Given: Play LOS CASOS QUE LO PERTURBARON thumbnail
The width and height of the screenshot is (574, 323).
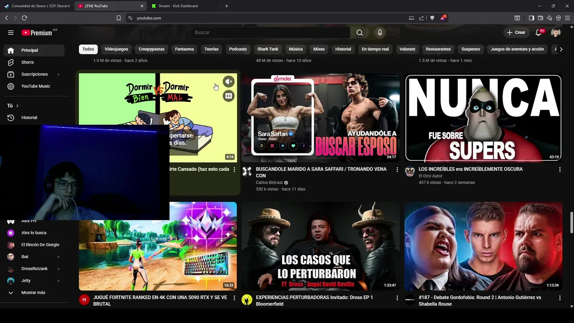Looking at the screenshot, I should point(321,246).
